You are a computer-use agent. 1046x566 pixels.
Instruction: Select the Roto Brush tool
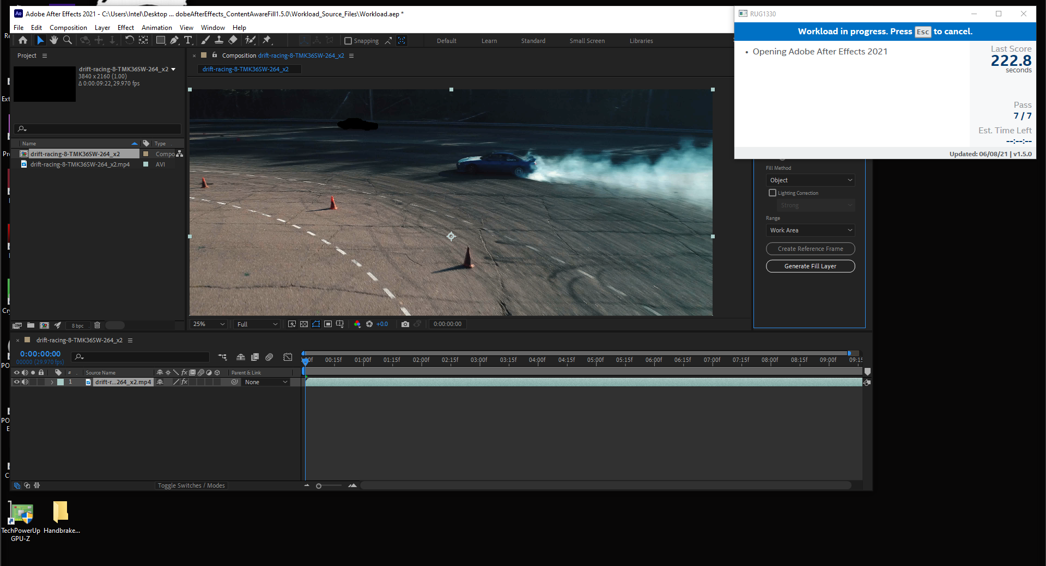click(x=250, y=40)
